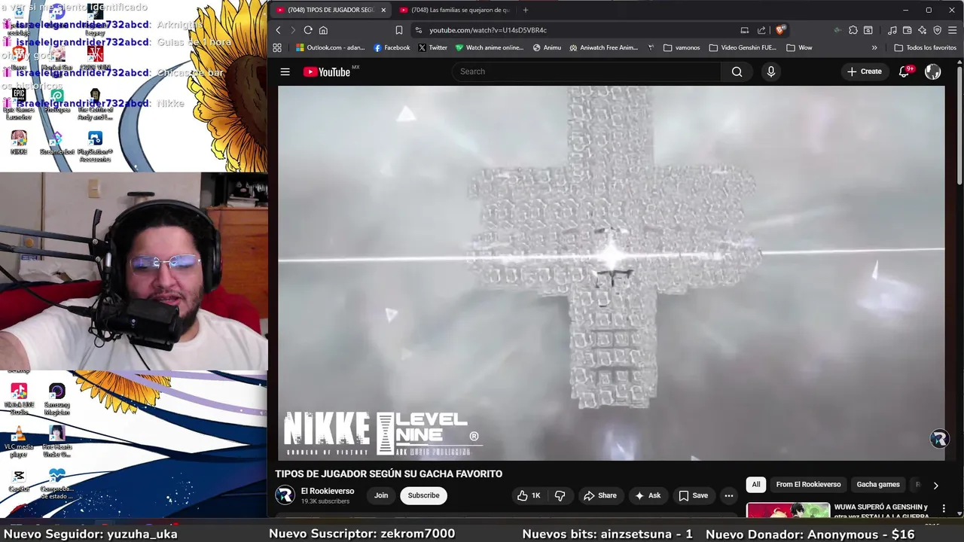
Task: Click the Create button
Action: 864,72
